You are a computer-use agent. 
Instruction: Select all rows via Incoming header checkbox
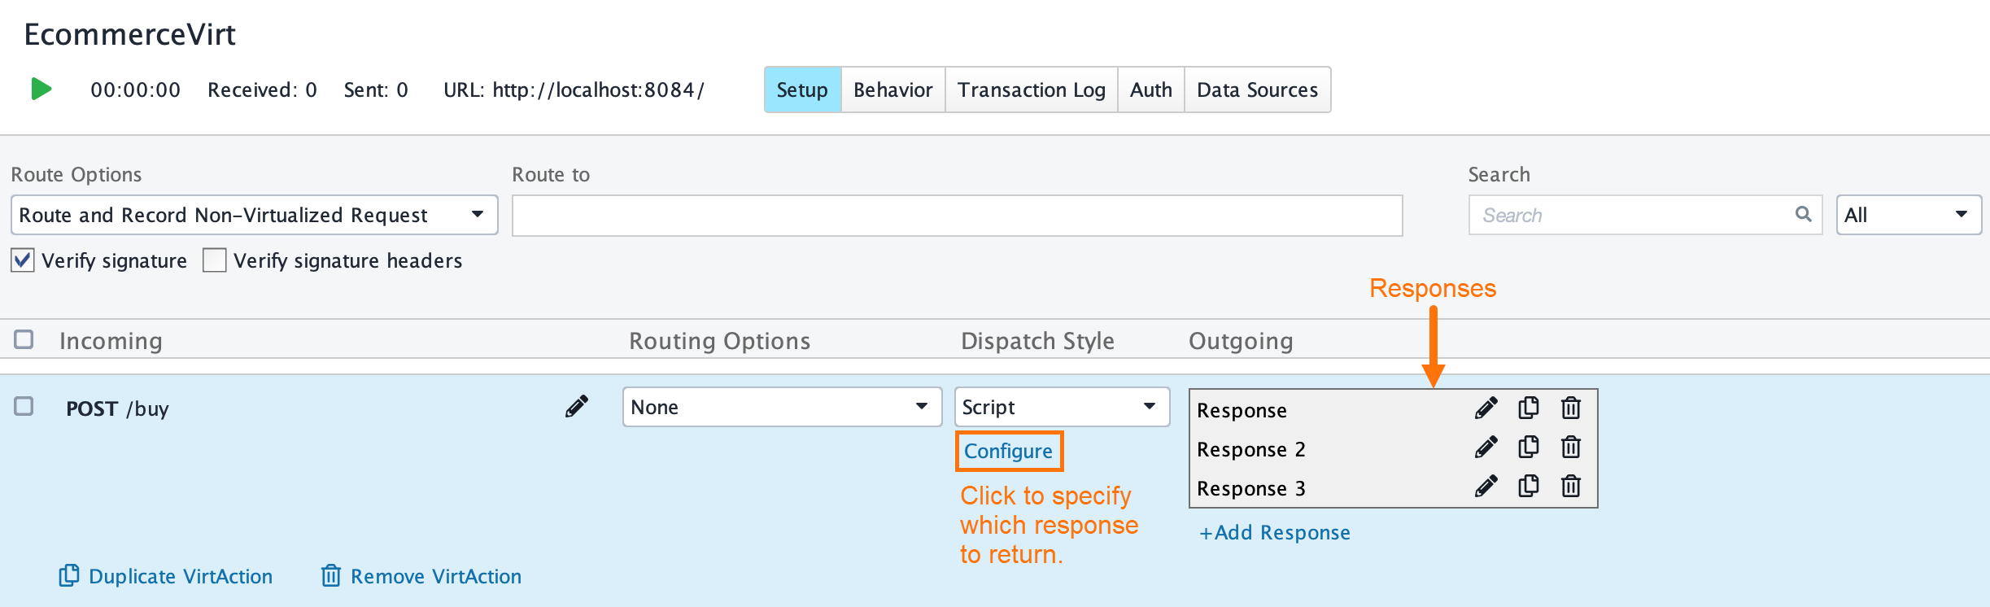(x=24, y=339)
